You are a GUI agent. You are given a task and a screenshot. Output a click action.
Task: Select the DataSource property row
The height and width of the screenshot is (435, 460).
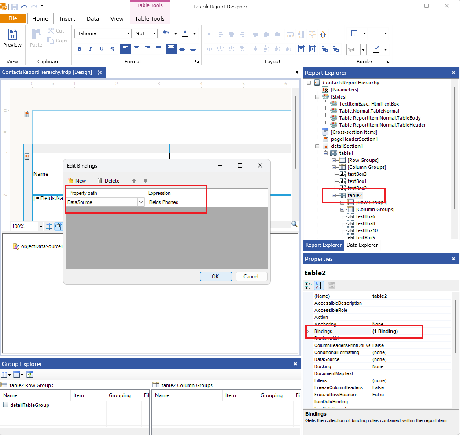pyautogui.click(x=382, y=360)
